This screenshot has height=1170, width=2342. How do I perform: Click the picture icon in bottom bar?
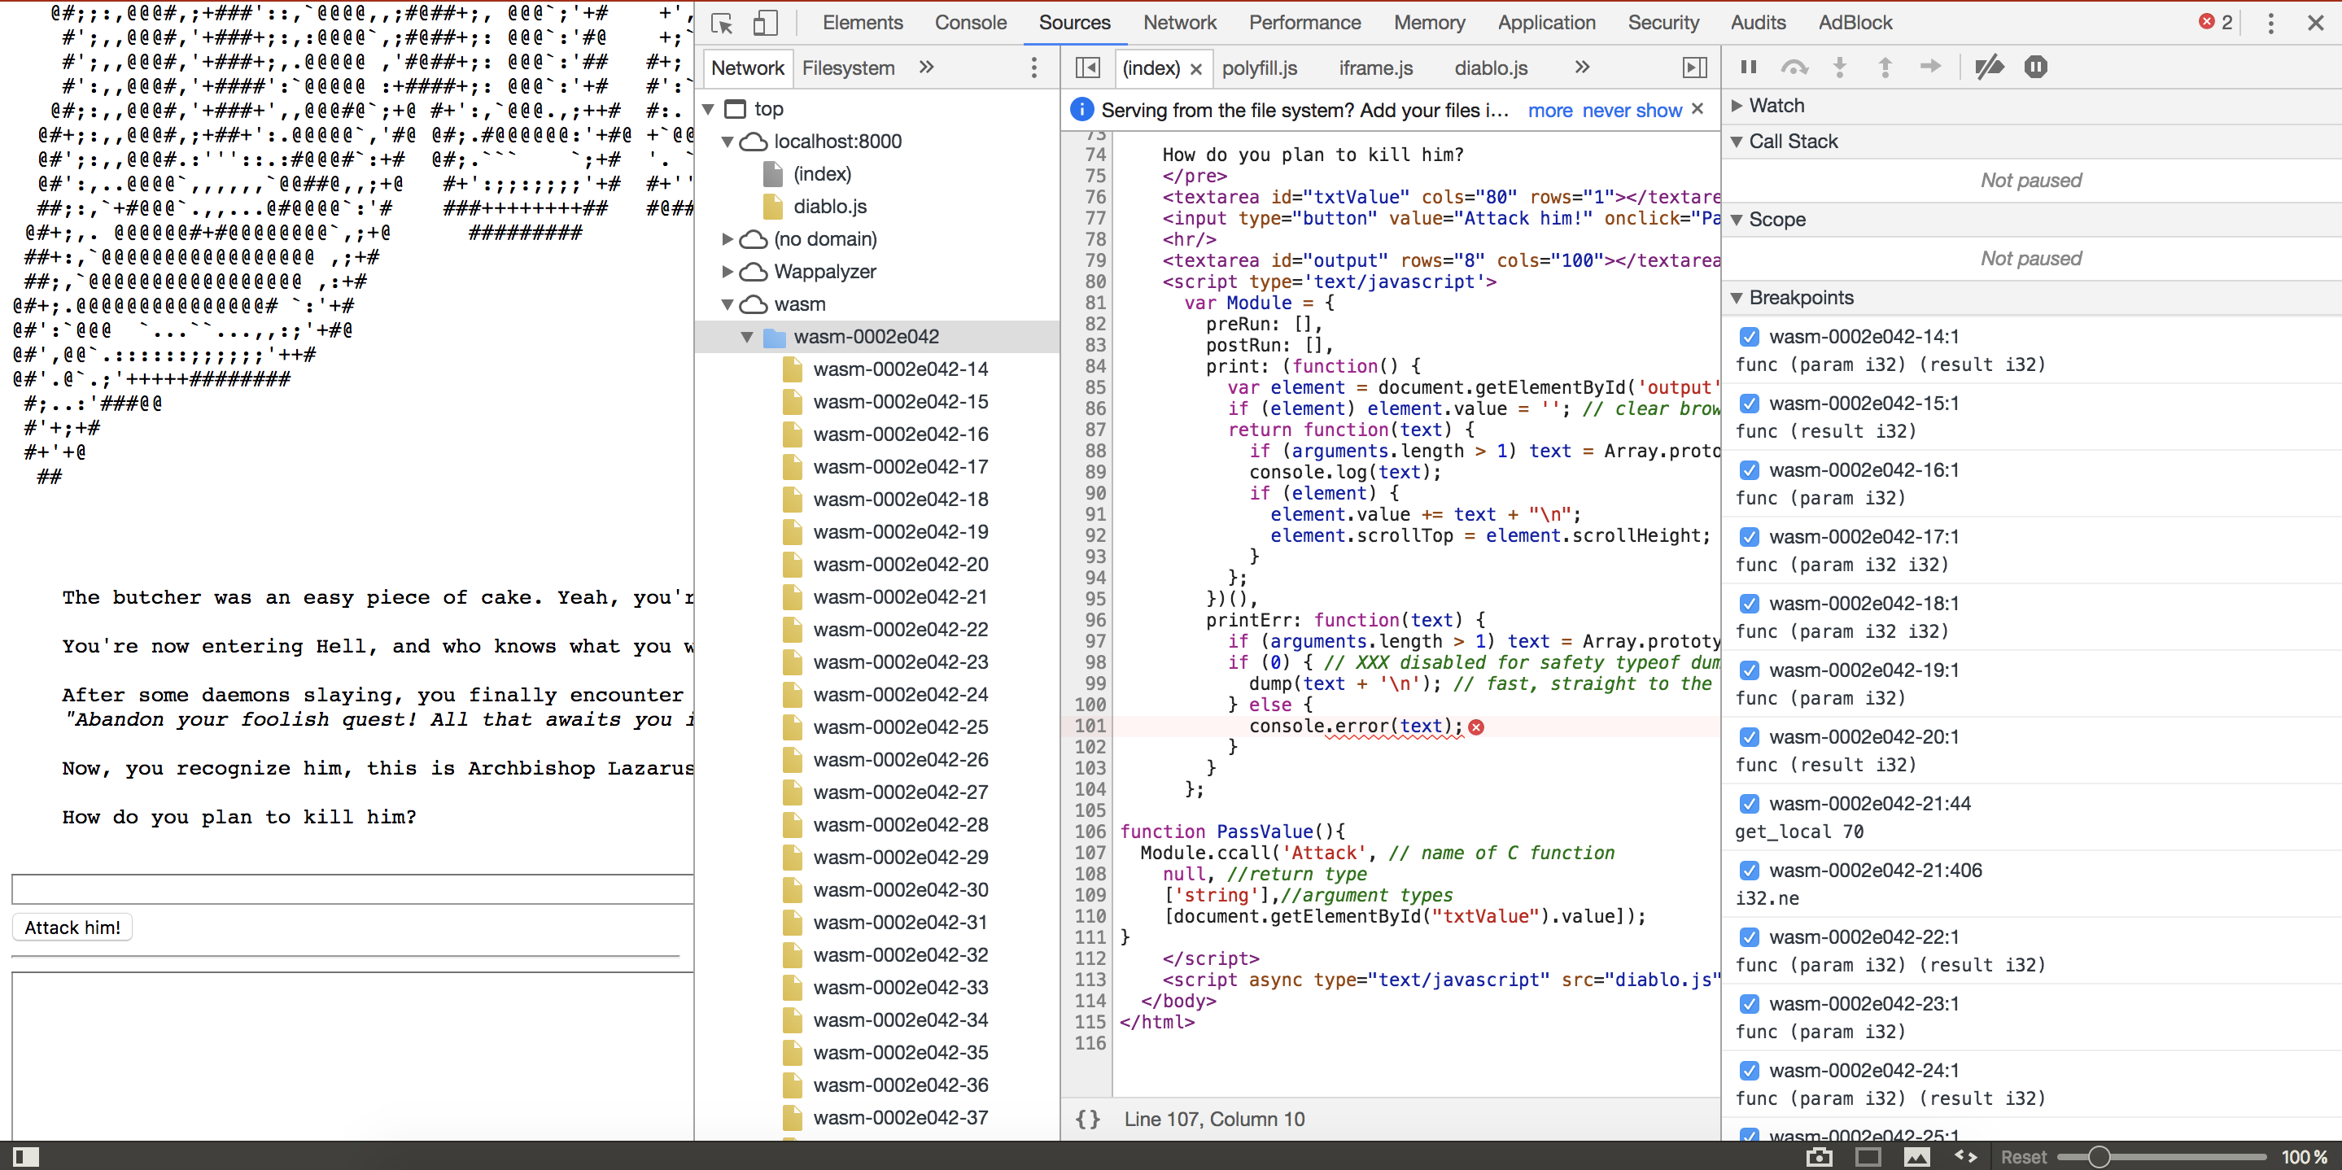[x=1916, y=1156]
